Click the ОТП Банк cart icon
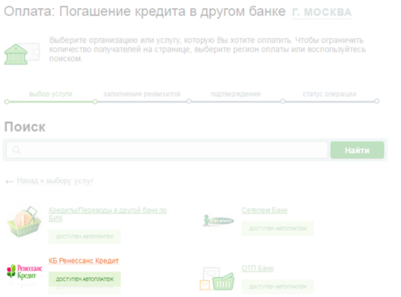This screenshot has height=297, width=401. pyautogui.click(x=217, y=279)
